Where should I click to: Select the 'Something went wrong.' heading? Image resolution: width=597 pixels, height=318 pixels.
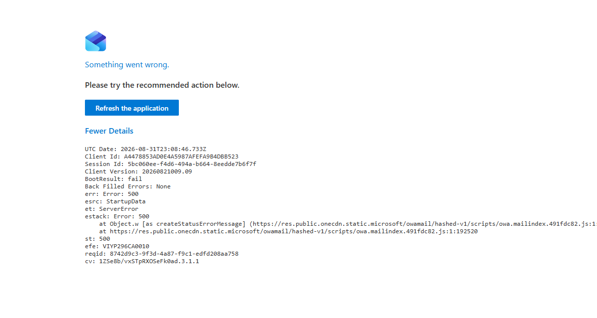pos(127,65)
